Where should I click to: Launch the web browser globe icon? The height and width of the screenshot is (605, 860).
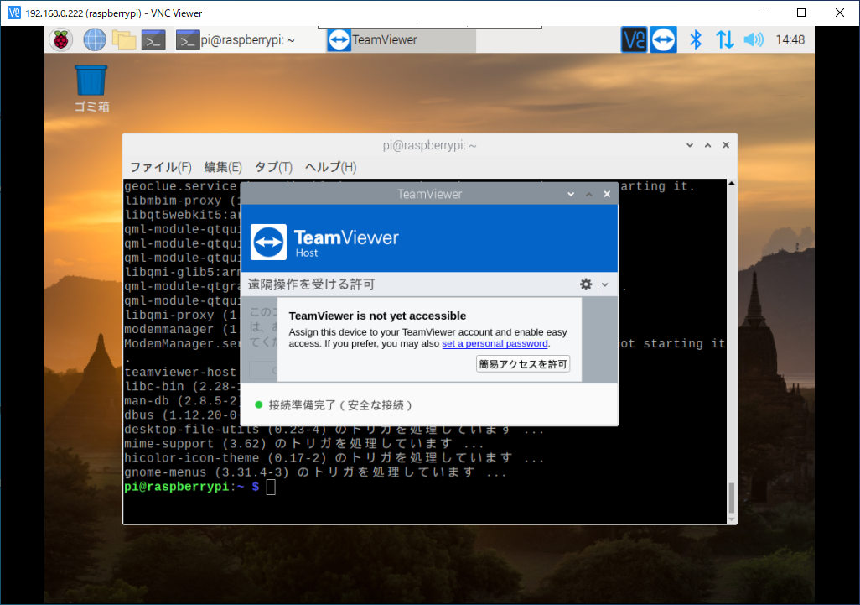pyautogui.click(x=95, y=40)
